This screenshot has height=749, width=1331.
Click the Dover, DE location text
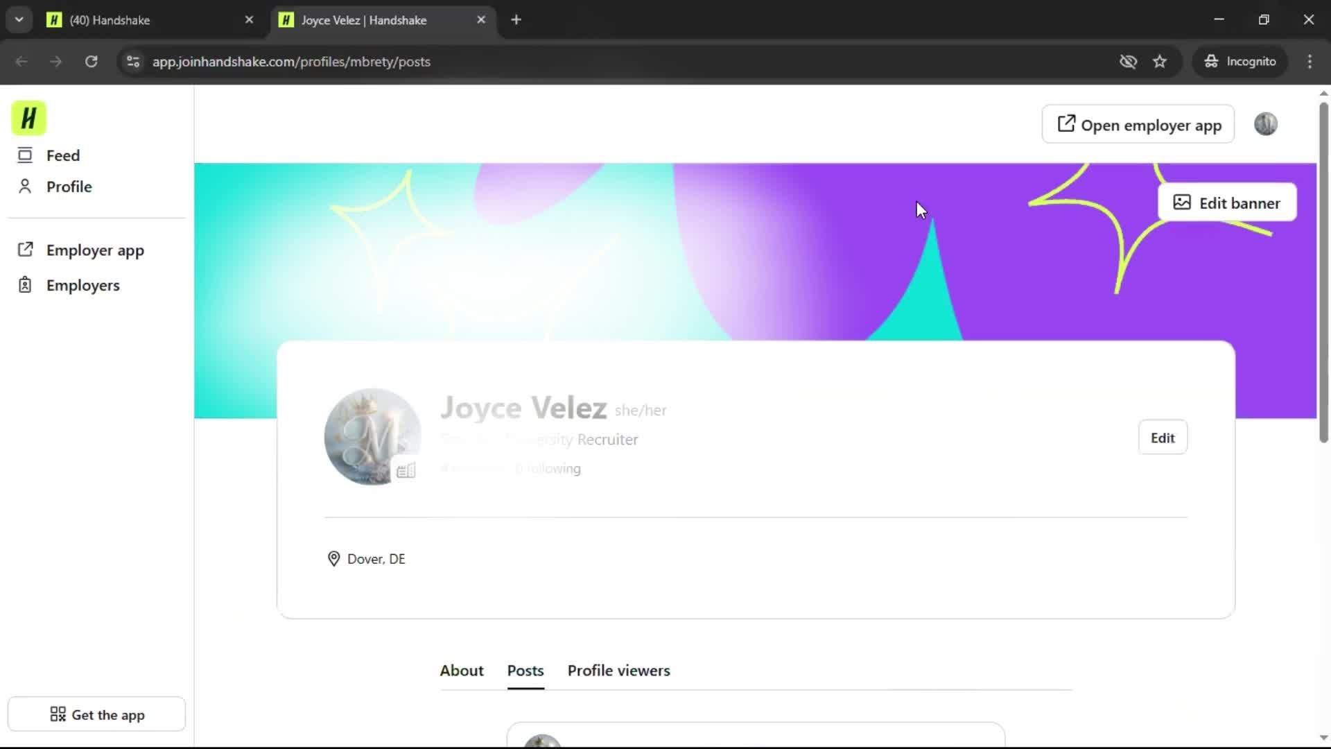tap(376, 559)
